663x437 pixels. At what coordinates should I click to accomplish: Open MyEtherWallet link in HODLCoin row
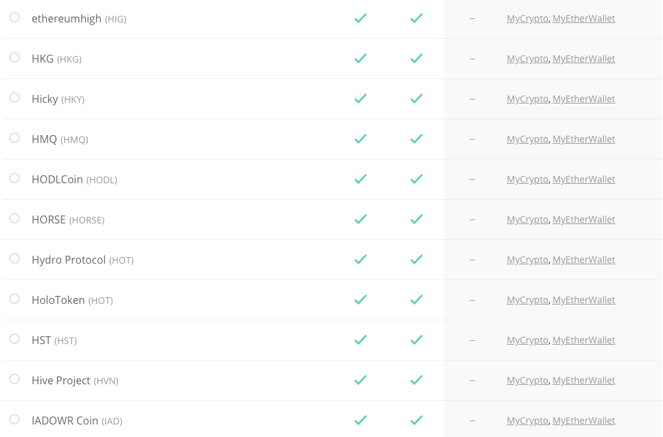583,179
